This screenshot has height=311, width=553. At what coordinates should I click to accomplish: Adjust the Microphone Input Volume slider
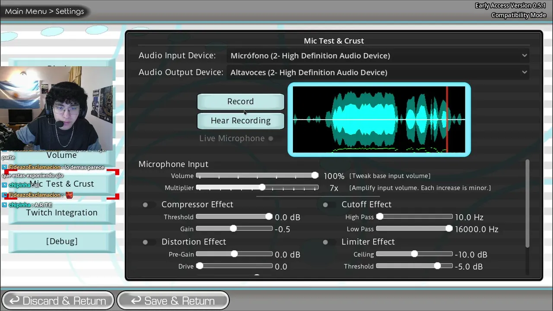coord(257,175)
